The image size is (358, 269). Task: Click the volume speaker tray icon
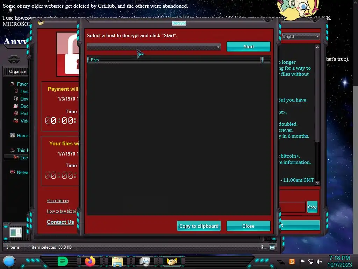[319, 261]
